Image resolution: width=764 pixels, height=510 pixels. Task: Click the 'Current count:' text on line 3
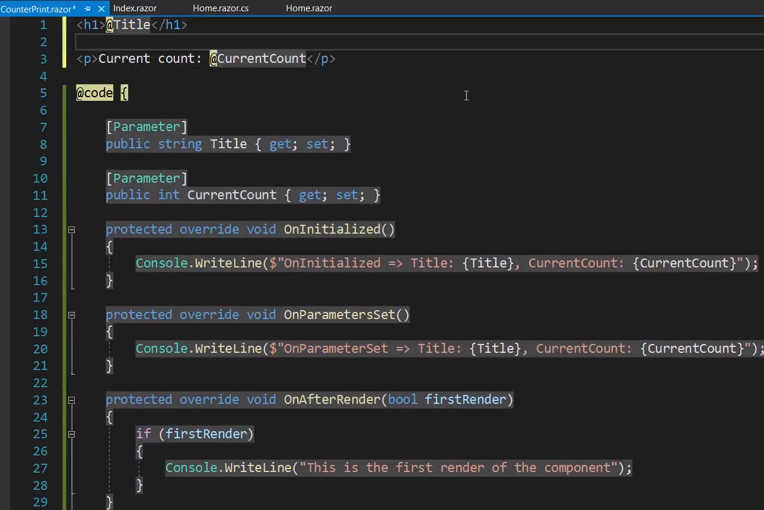(x=150, y=59)
